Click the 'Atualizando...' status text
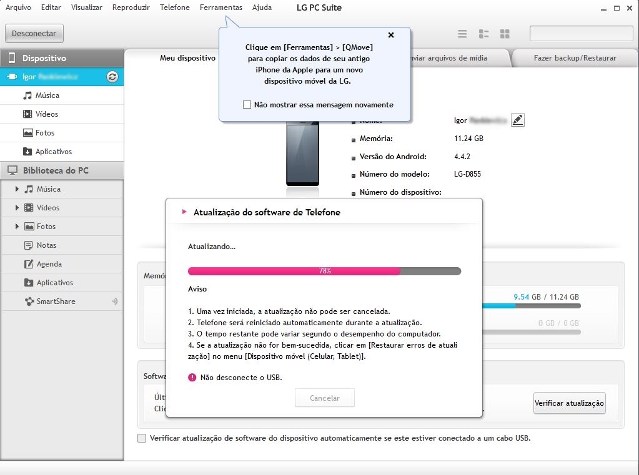Screen dimensions: 639x475 click(212, 247)
